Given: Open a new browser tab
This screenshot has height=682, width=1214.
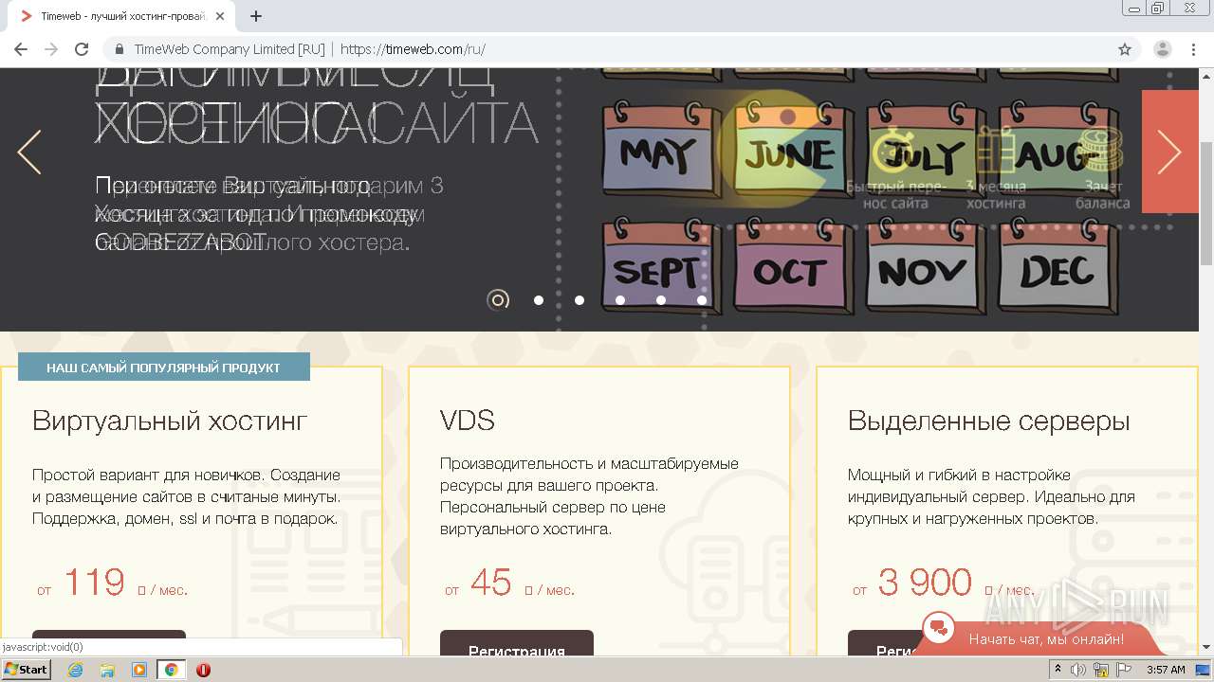Looking at the screenshot, I should tap(256, 16).
